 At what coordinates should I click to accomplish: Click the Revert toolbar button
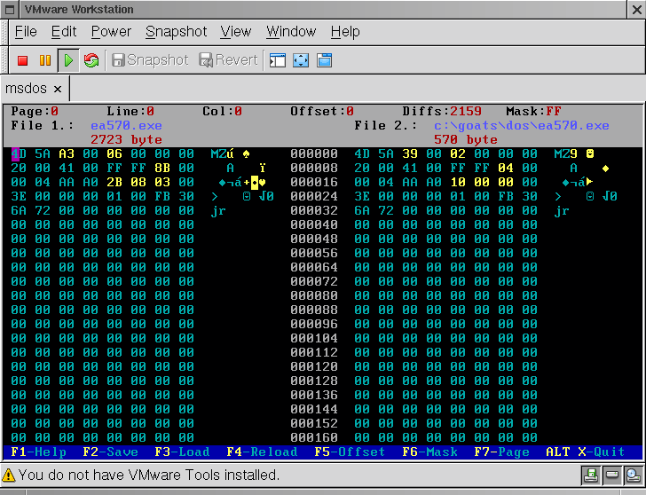click(228, 60)
